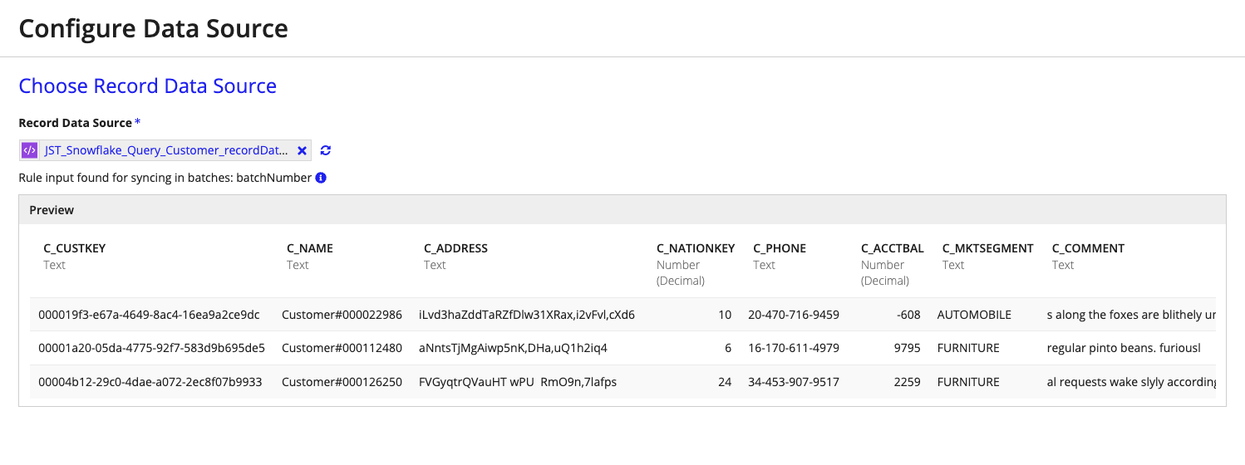Click Customer#000112480 name cell
The width and height of the screenshot is (1245, 465).
(x=342, y=348)
